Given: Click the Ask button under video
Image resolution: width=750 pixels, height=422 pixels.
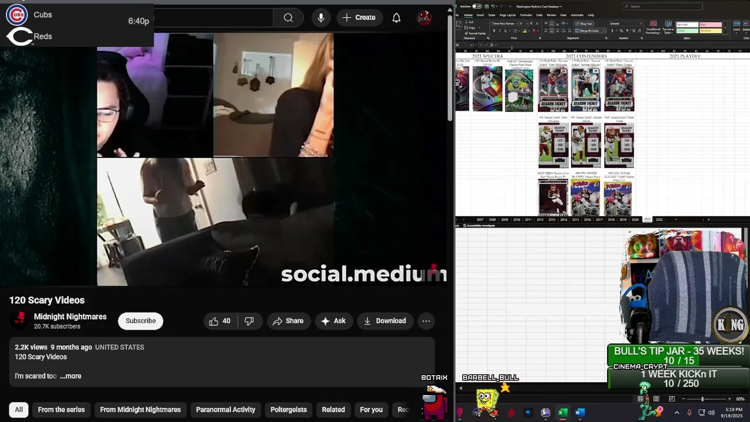Looking at the screenshot, I should coord(333,321).
